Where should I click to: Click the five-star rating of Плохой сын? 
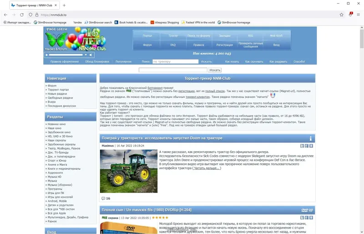pos(160,218)
